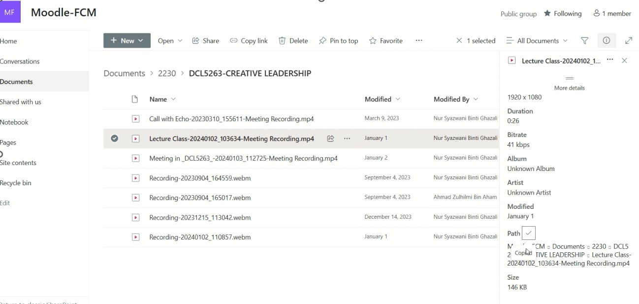Navigate to 2230 folder in the breadcrumb
The height and width of the screenshot is (304, 639).
(167, 73)
